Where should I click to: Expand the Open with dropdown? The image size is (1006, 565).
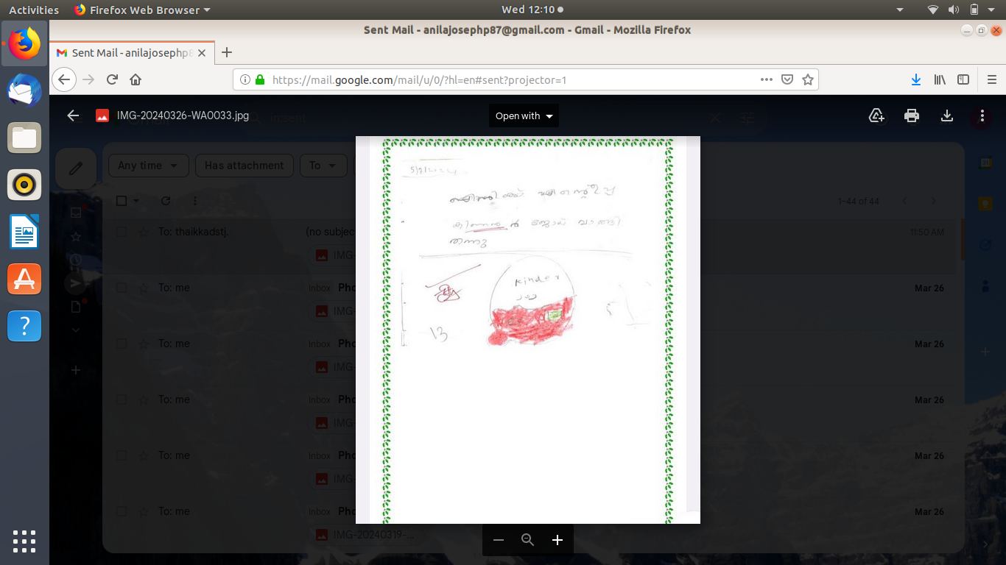(x=524, y=116)
